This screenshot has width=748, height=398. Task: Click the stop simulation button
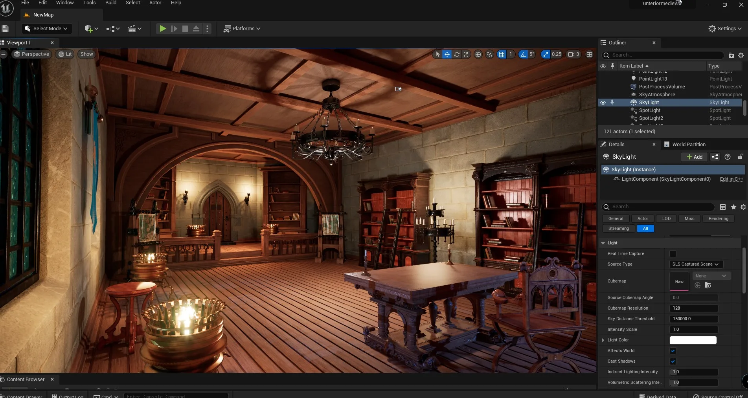pos(185,29)
